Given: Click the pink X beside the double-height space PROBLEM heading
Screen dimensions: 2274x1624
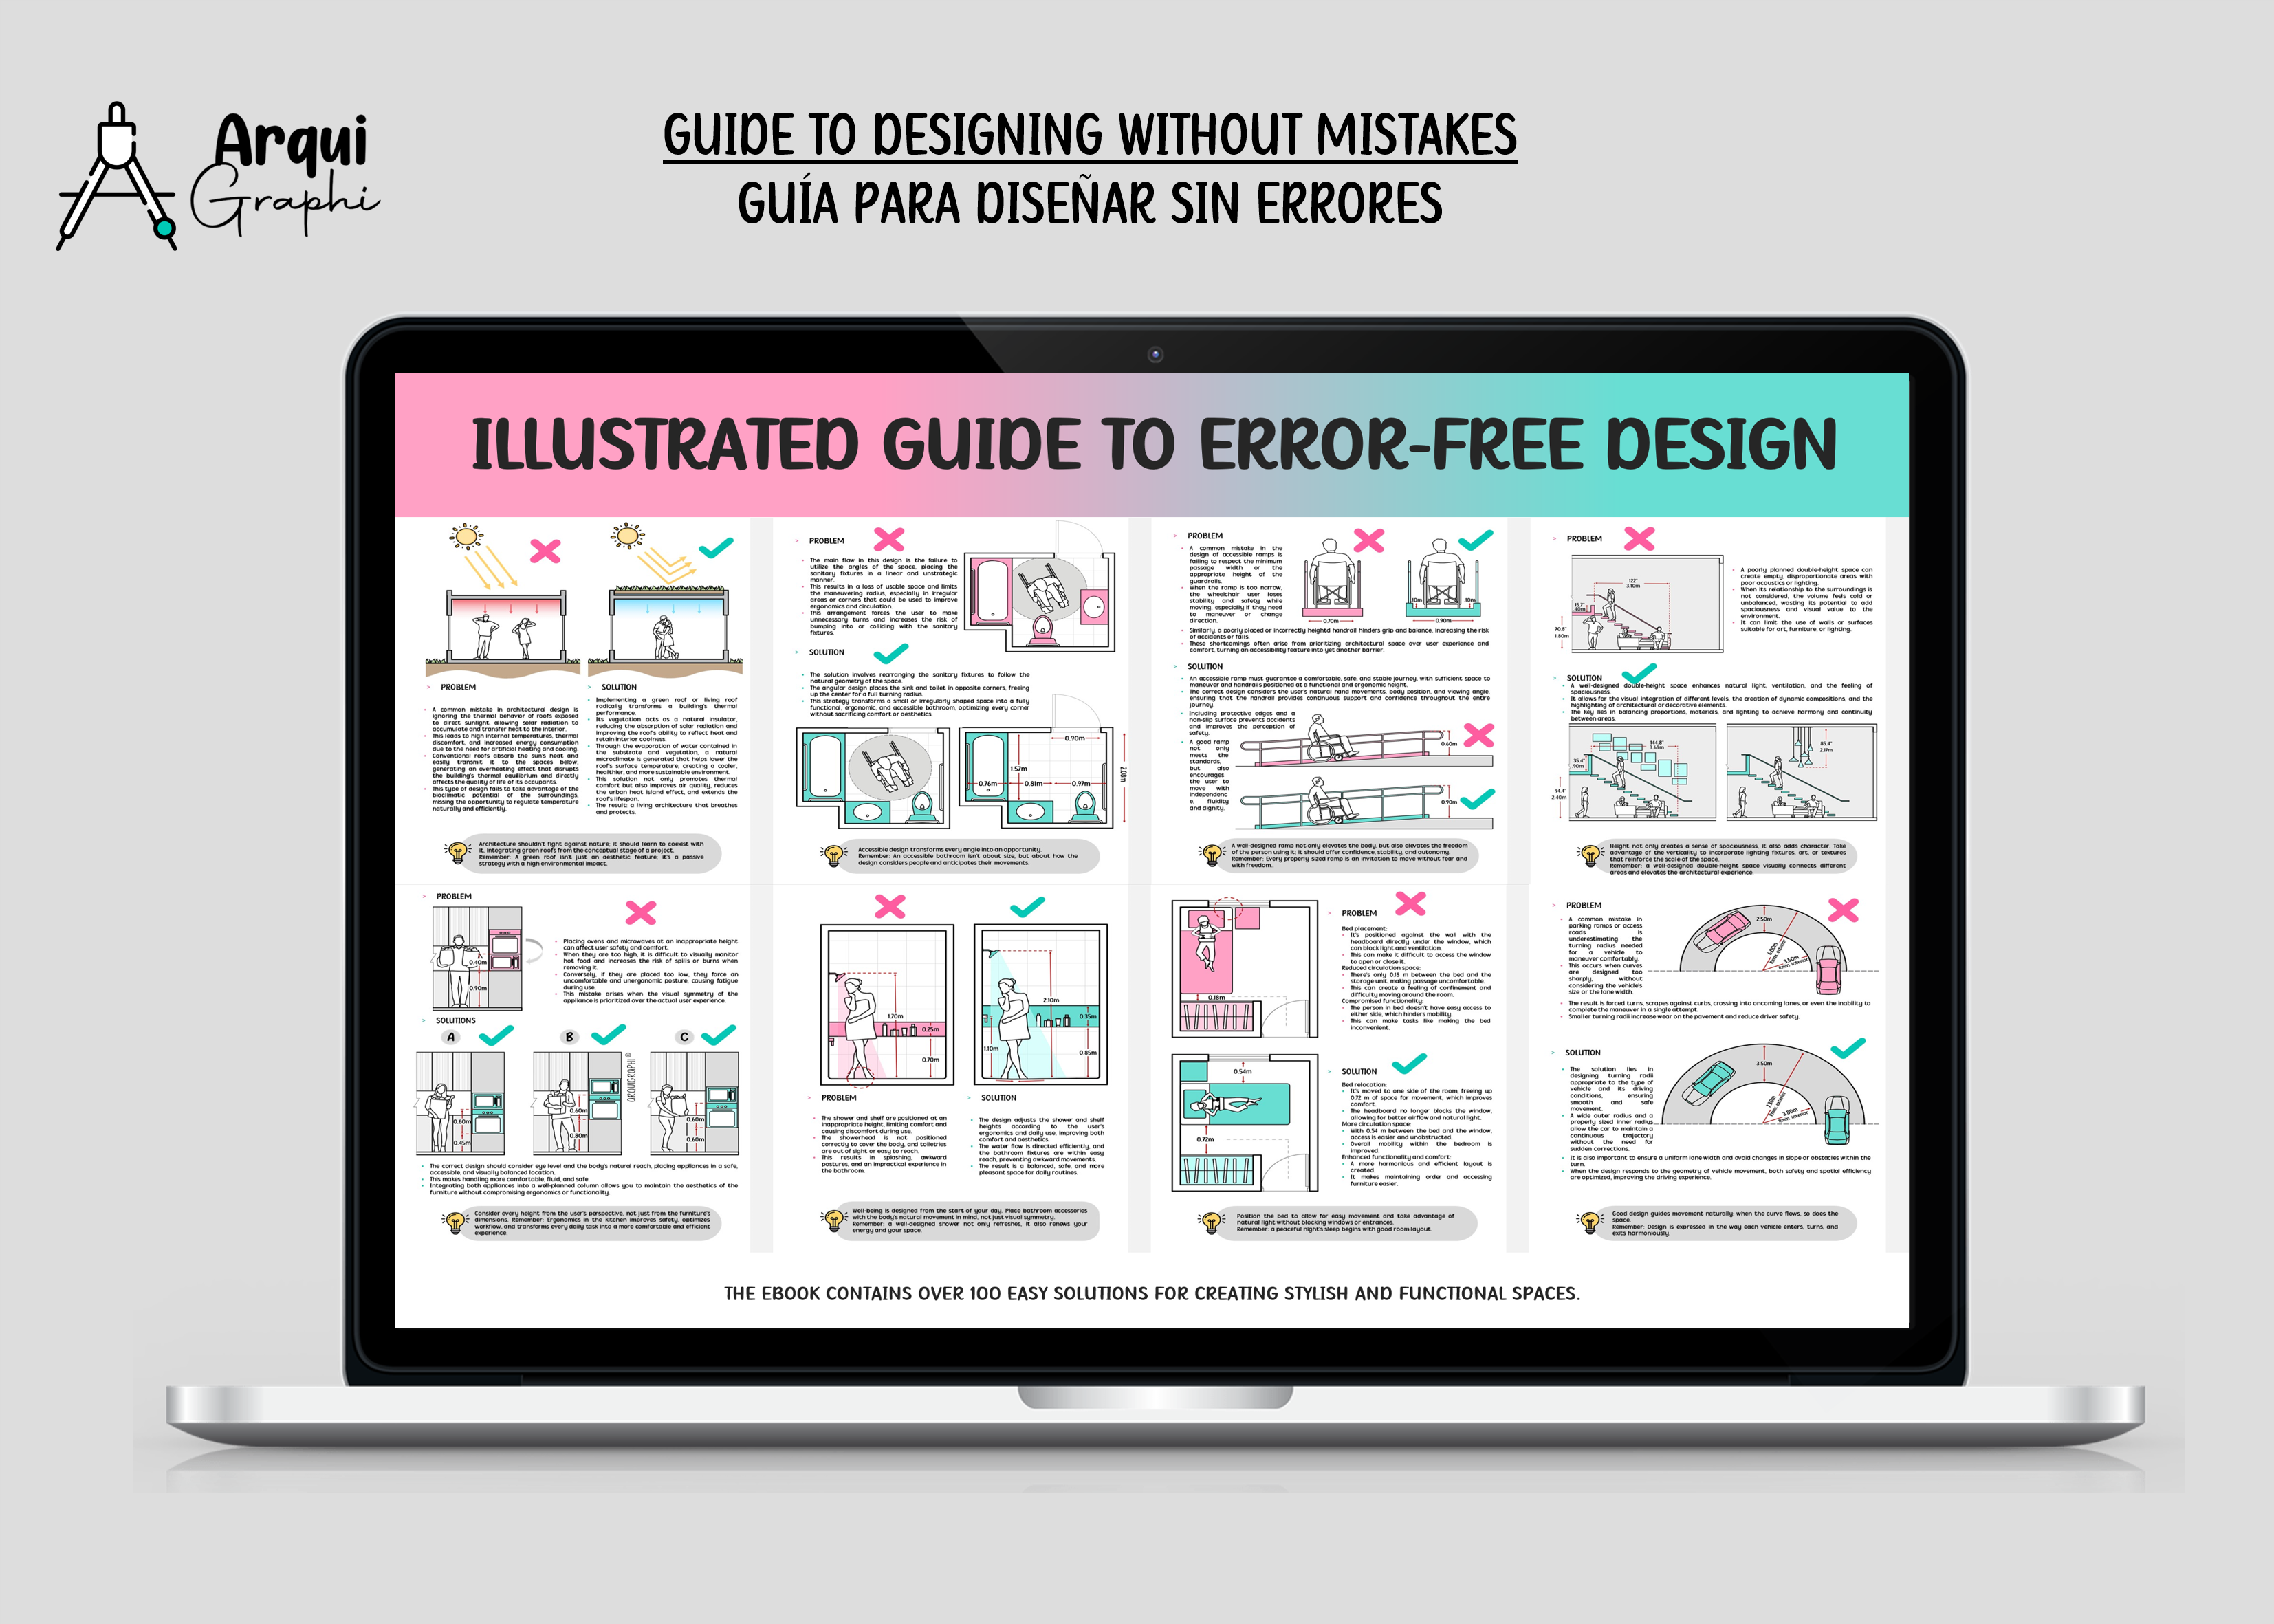Looking at the screenshot, I should click(x=1639, y=539).
